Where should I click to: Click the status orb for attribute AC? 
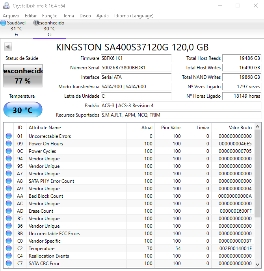pos(9,203)
